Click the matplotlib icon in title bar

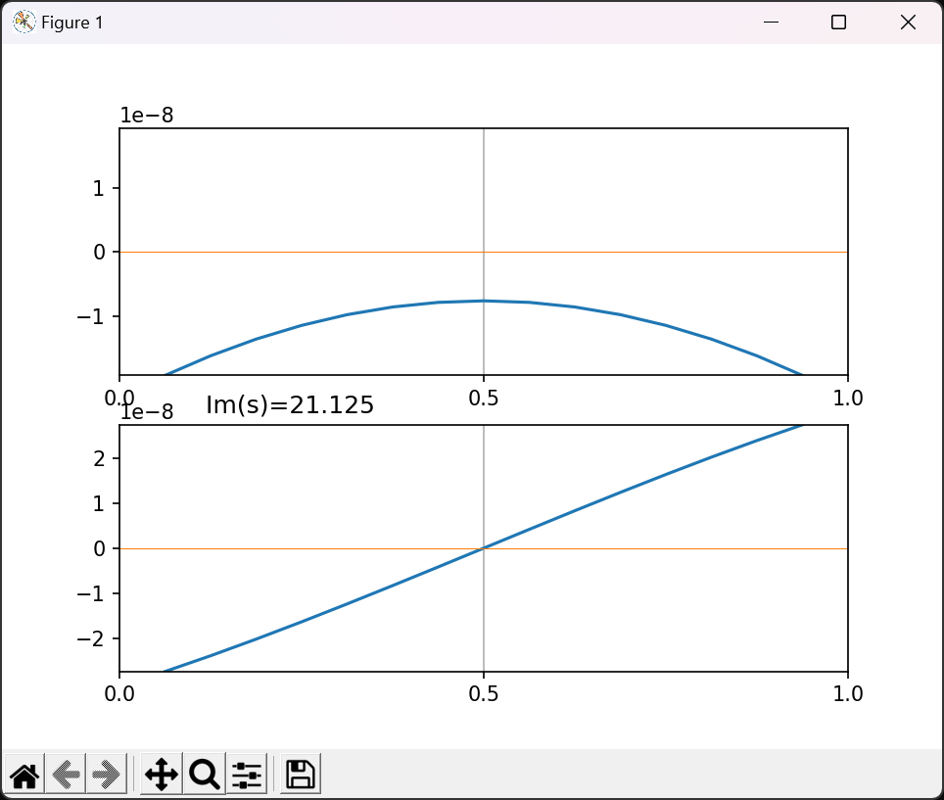click(24, 23)
